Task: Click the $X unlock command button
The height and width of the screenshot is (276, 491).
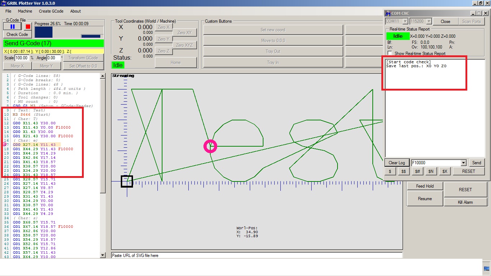Action: [445, 171]
